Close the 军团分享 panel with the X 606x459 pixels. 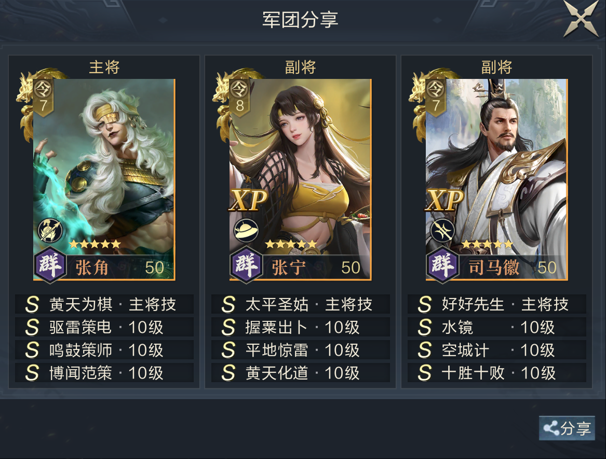(581, 18)
